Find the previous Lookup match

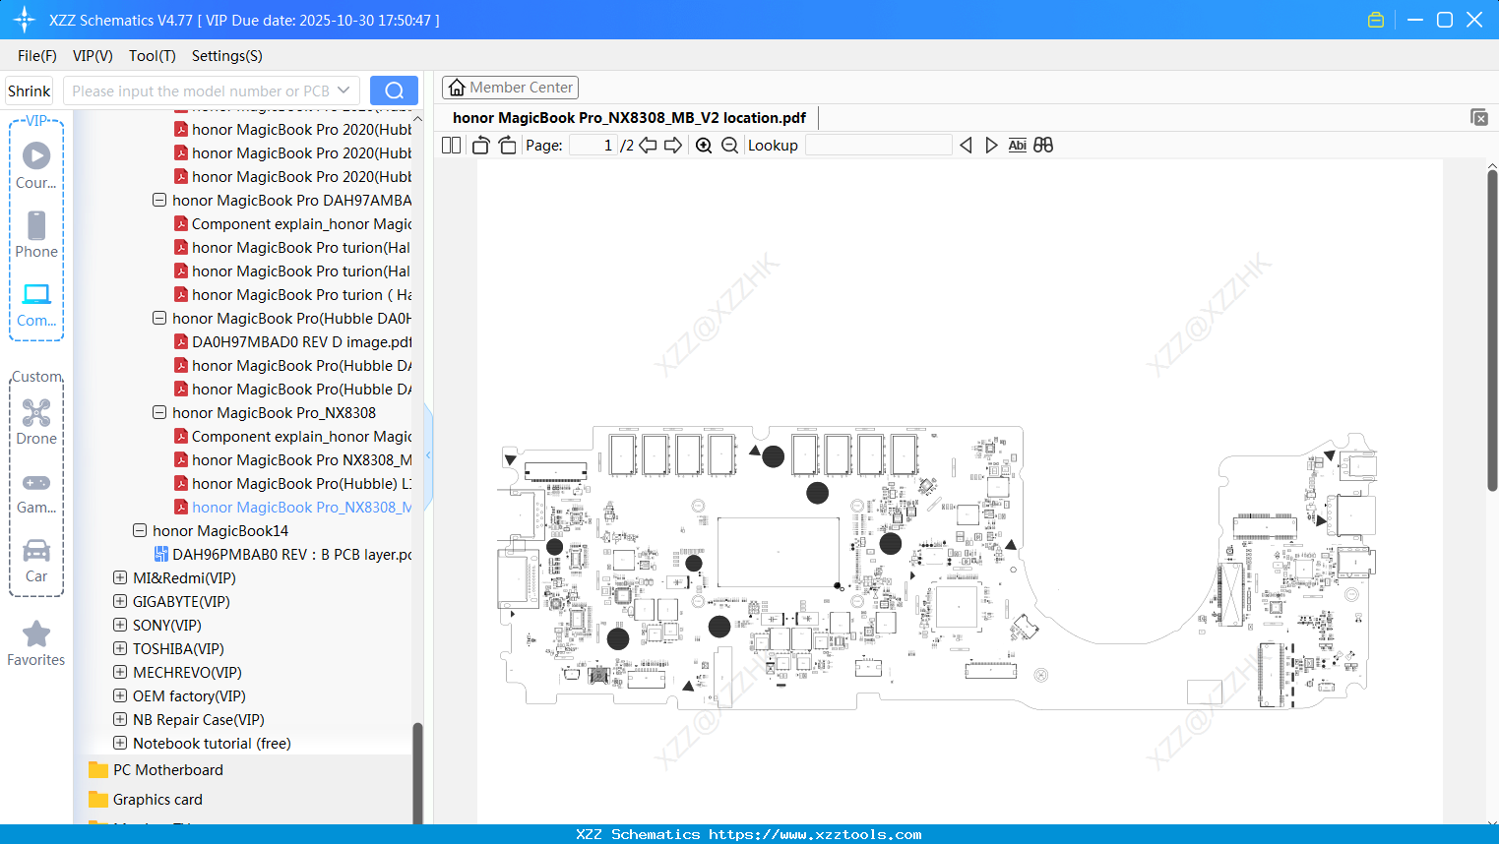[x=966, y=146]
